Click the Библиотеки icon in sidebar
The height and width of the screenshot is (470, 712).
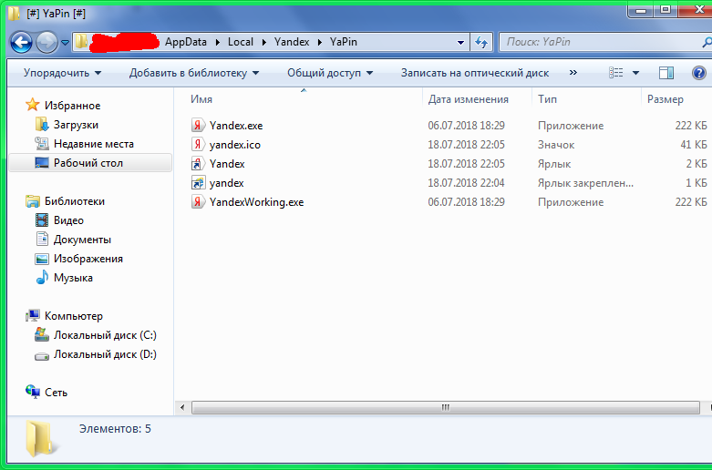32,201
